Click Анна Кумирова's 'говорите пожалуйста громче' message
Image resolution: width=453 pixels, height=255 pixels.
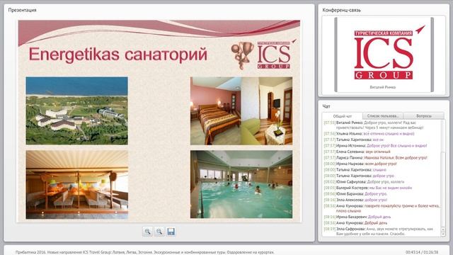[x=382, y=208]
